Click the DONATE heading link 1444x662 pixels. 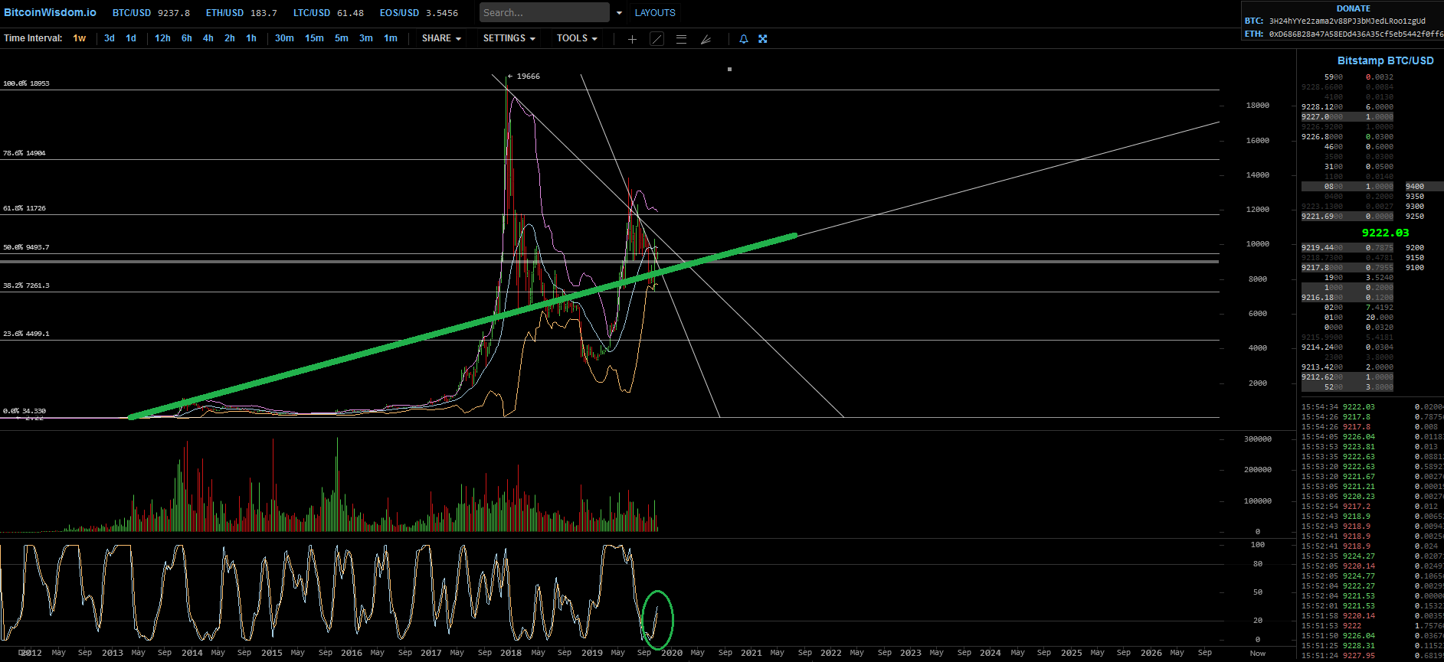pos(1354,8)
